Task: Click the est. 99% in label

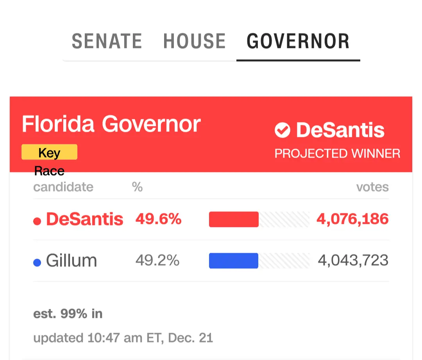Action: (68, 314)
